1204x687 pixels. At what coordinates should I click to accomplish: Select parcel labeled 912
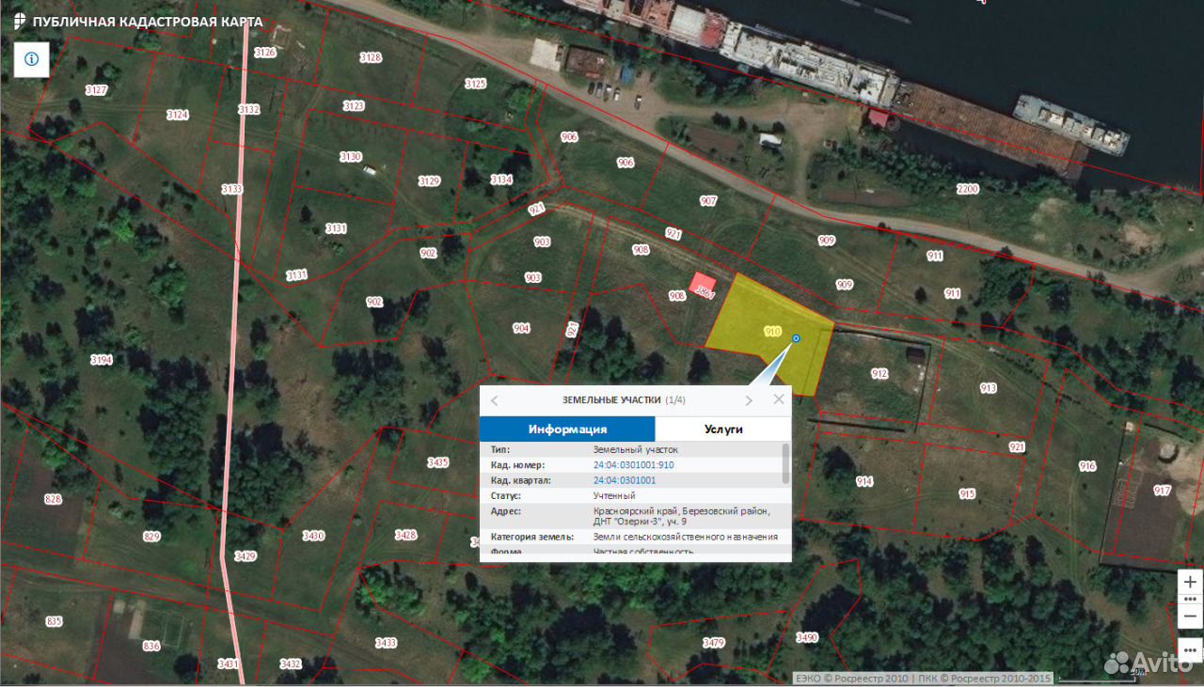(879, 373)
